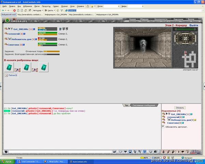This screenshot has width=205, height=164.
Task: Click the money bag icon in bottom bar
Action: pos(163,152)
